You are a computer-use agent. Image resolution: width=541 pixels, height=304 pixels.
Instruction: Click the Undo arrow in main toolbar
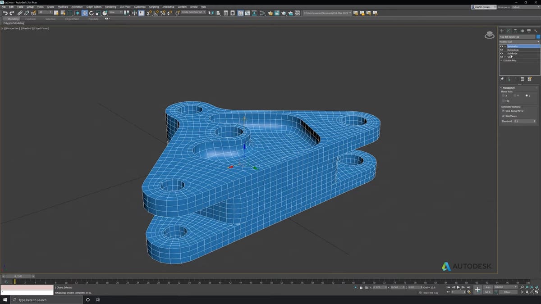tap(5, 13)
